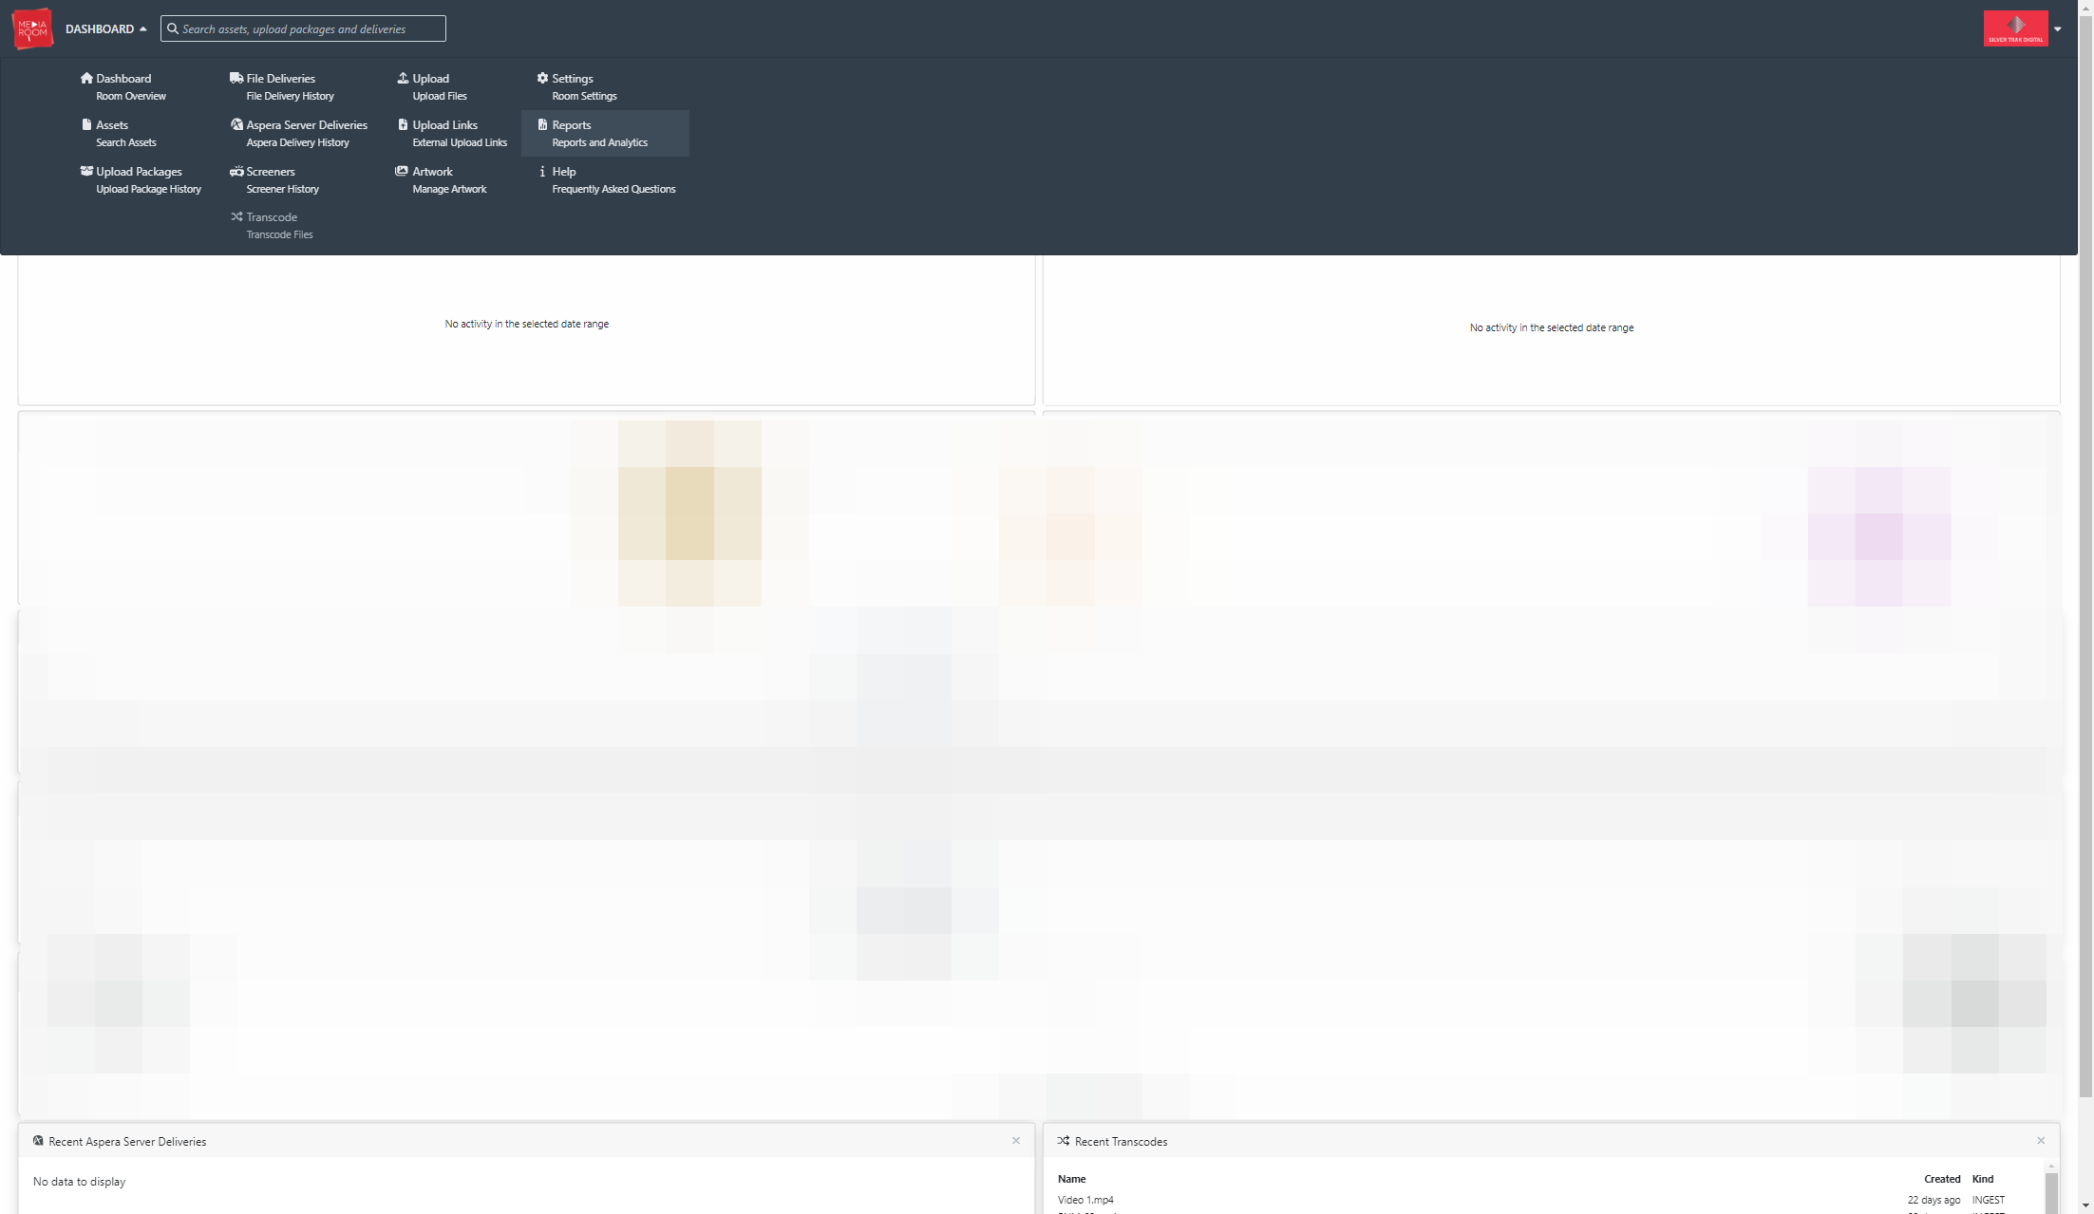This screenshot has height=1214, width=2094.
Task: Click the Aspera Server Deliveries icon
Action: point(236,124)
